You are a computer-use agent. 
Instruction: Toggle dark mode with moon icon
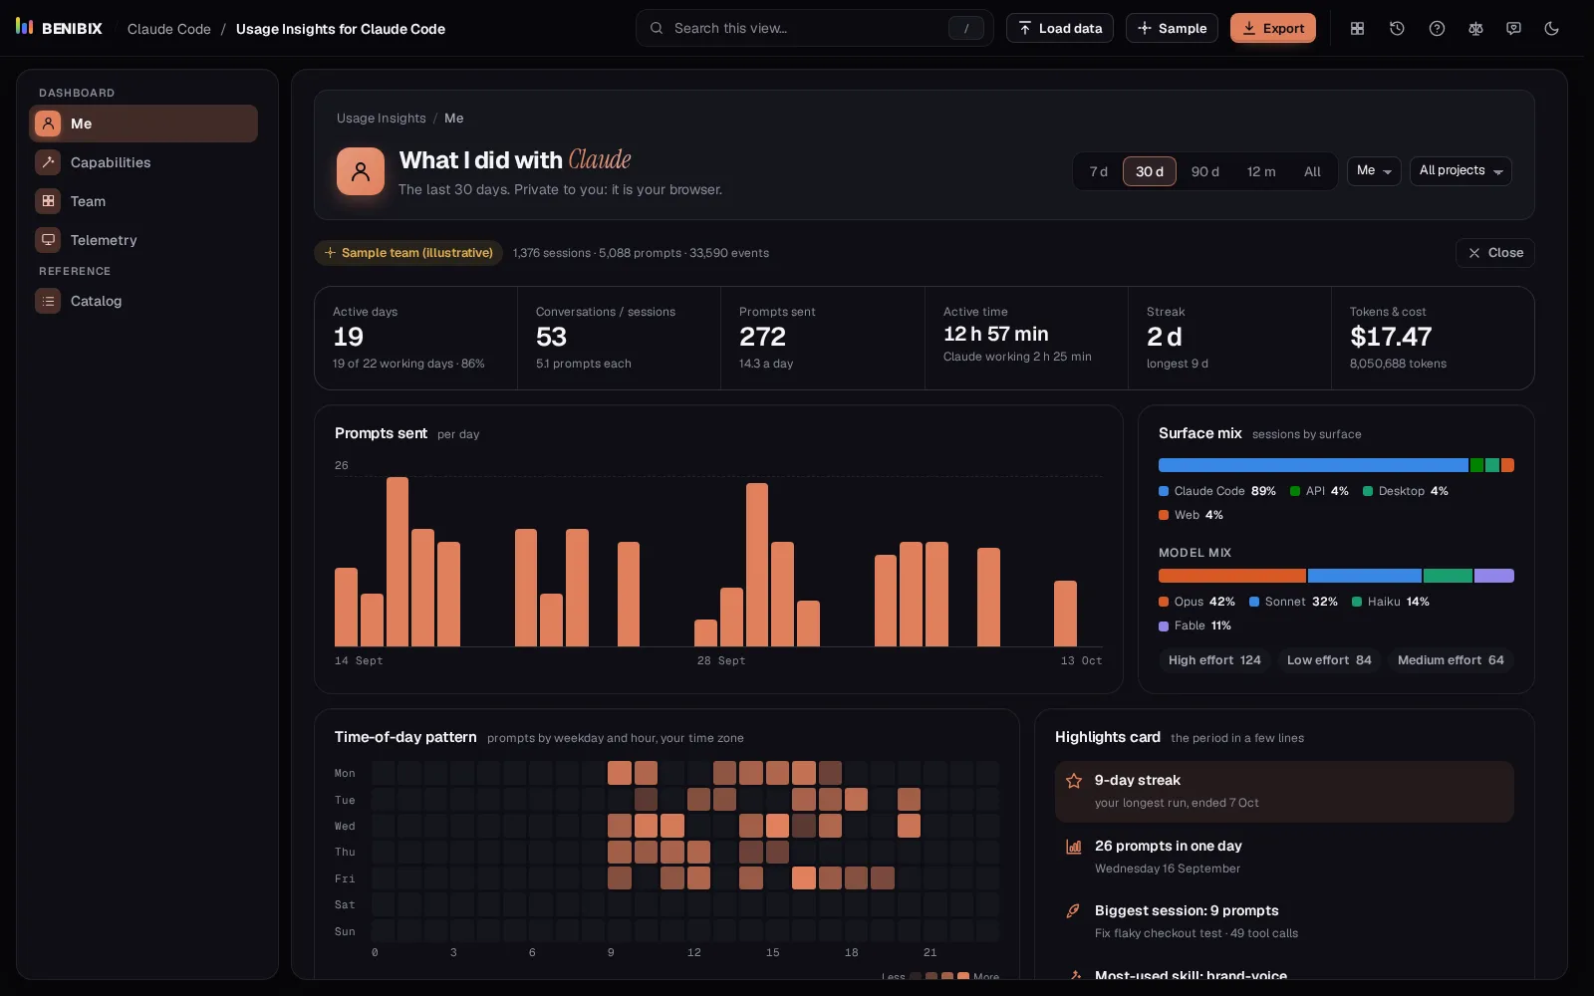pos(1551,28)
